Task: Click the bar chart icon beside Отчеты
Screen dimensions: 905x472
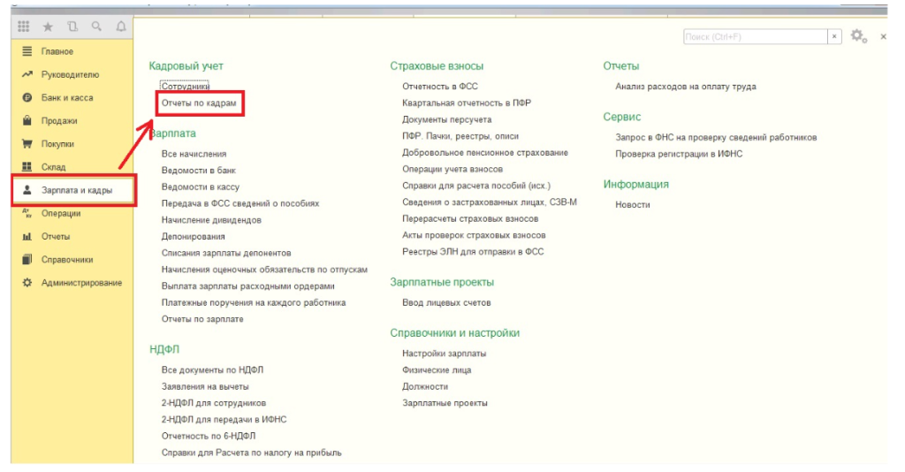Action: (27, 236)
